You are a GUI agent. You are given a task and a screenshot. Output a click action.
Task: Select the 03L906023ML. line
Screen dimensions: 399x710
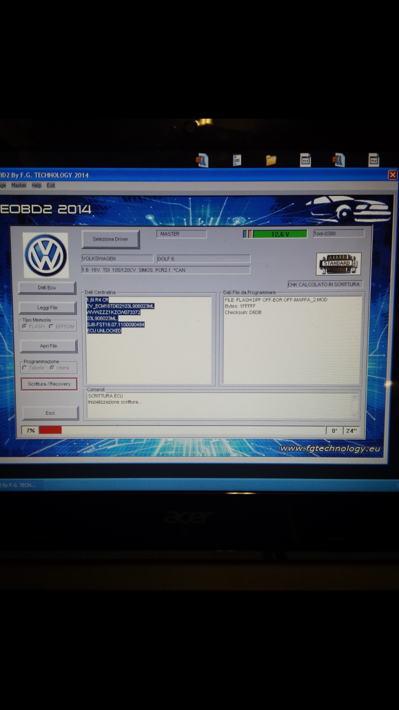(x=102, y=318)
